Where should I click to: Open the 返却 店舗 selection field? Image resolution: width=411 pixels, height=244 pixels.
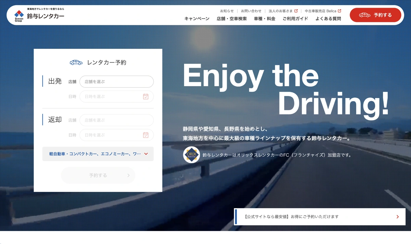pos(116,120)
